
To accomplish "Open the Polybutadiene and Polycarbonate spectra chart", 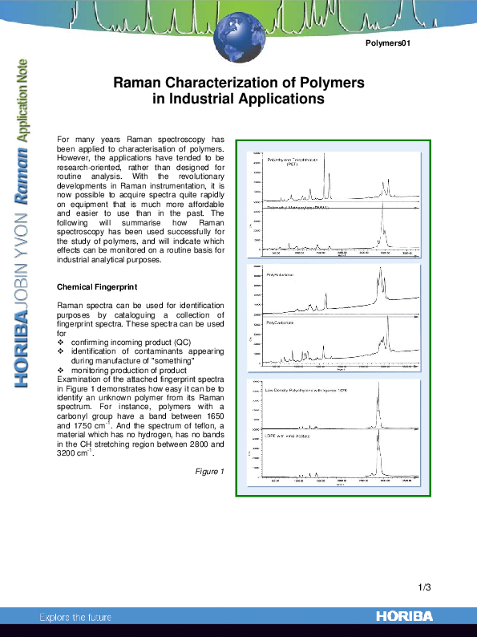I will 333,318.
